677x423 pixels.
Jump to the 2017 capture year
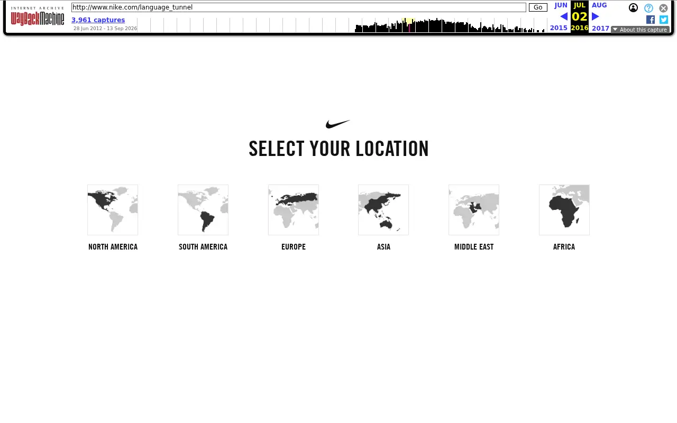[601, 28]
